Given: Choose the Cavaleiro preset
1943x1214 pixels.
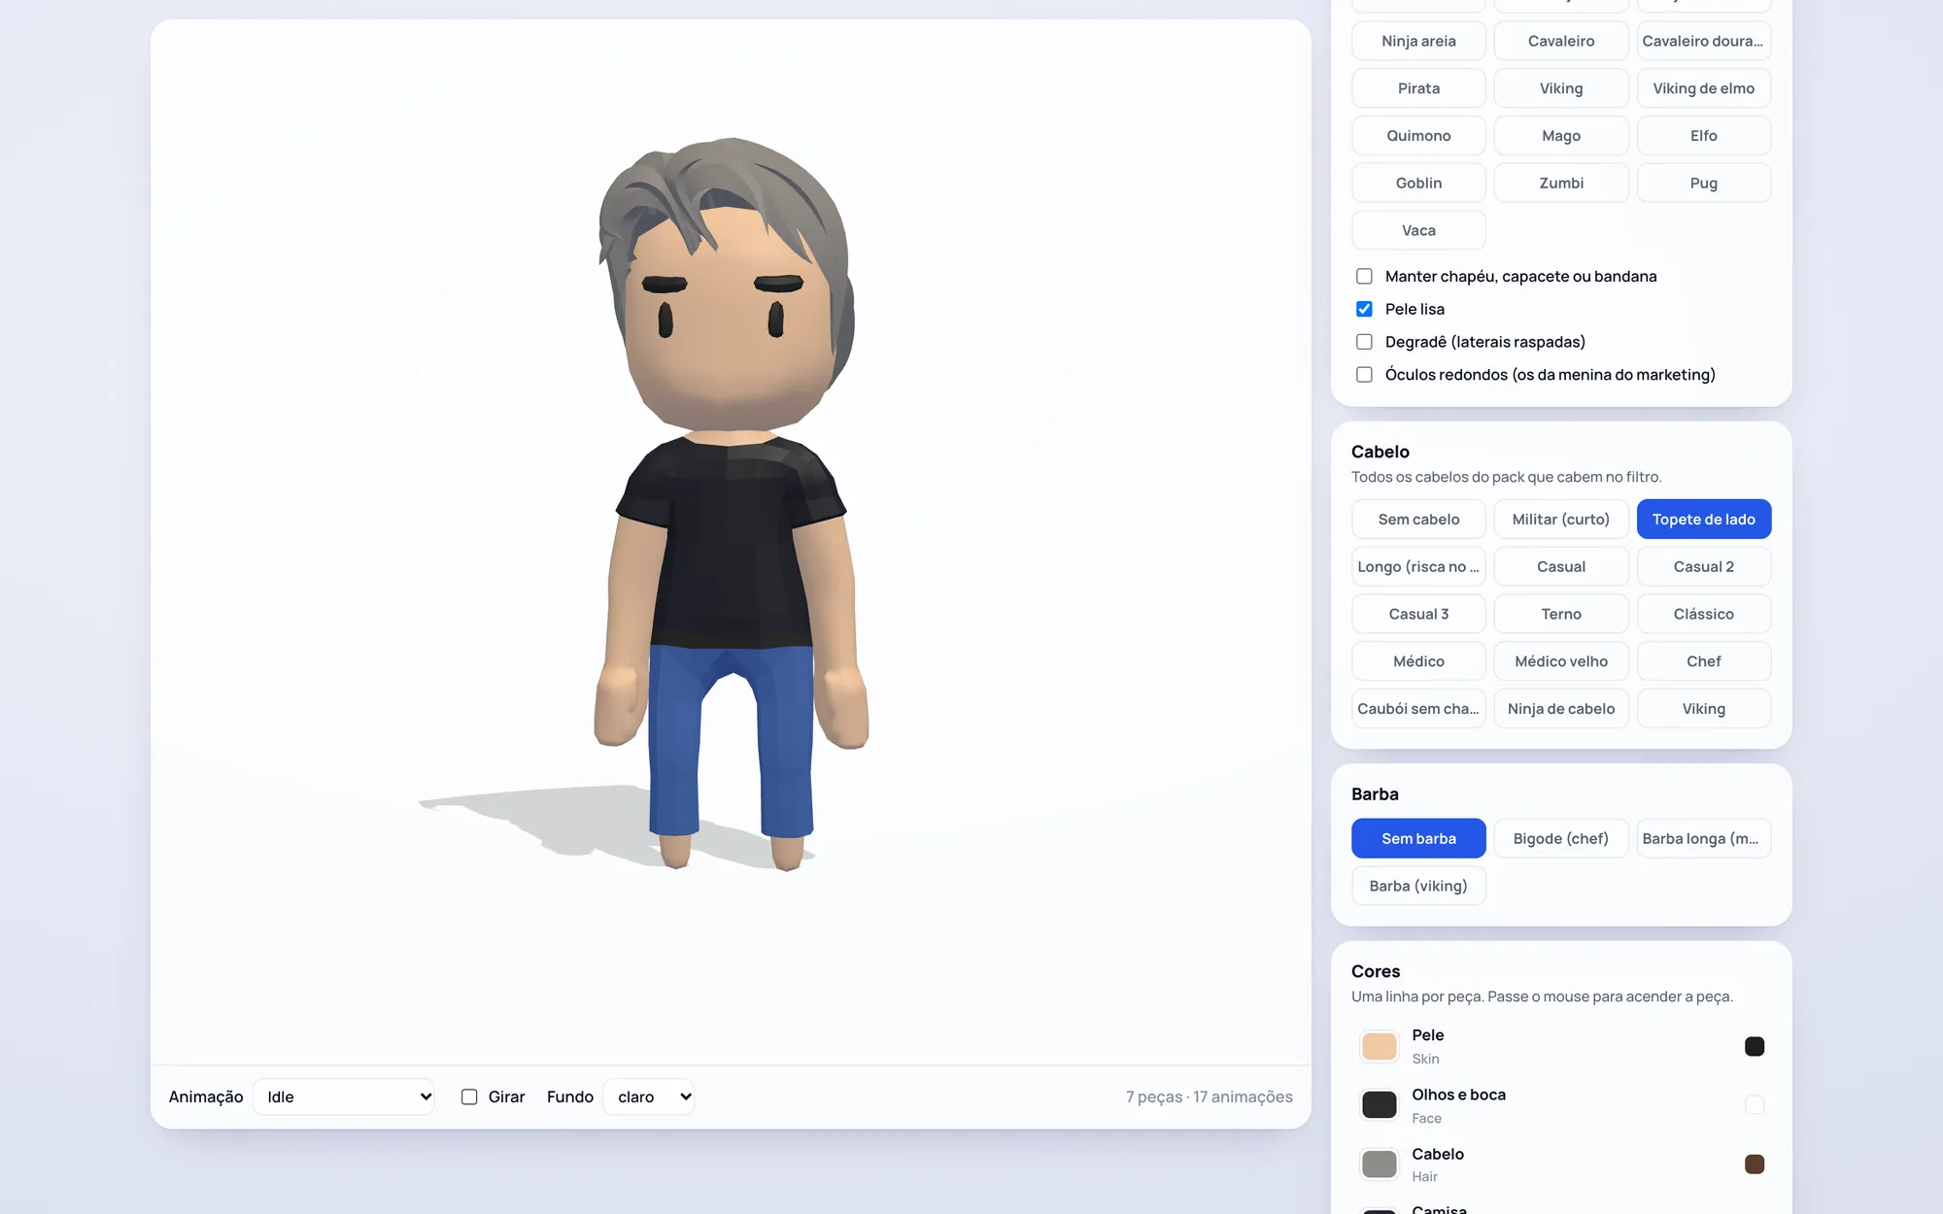Looking at the screenshot, I should [x=1561, y=41].
